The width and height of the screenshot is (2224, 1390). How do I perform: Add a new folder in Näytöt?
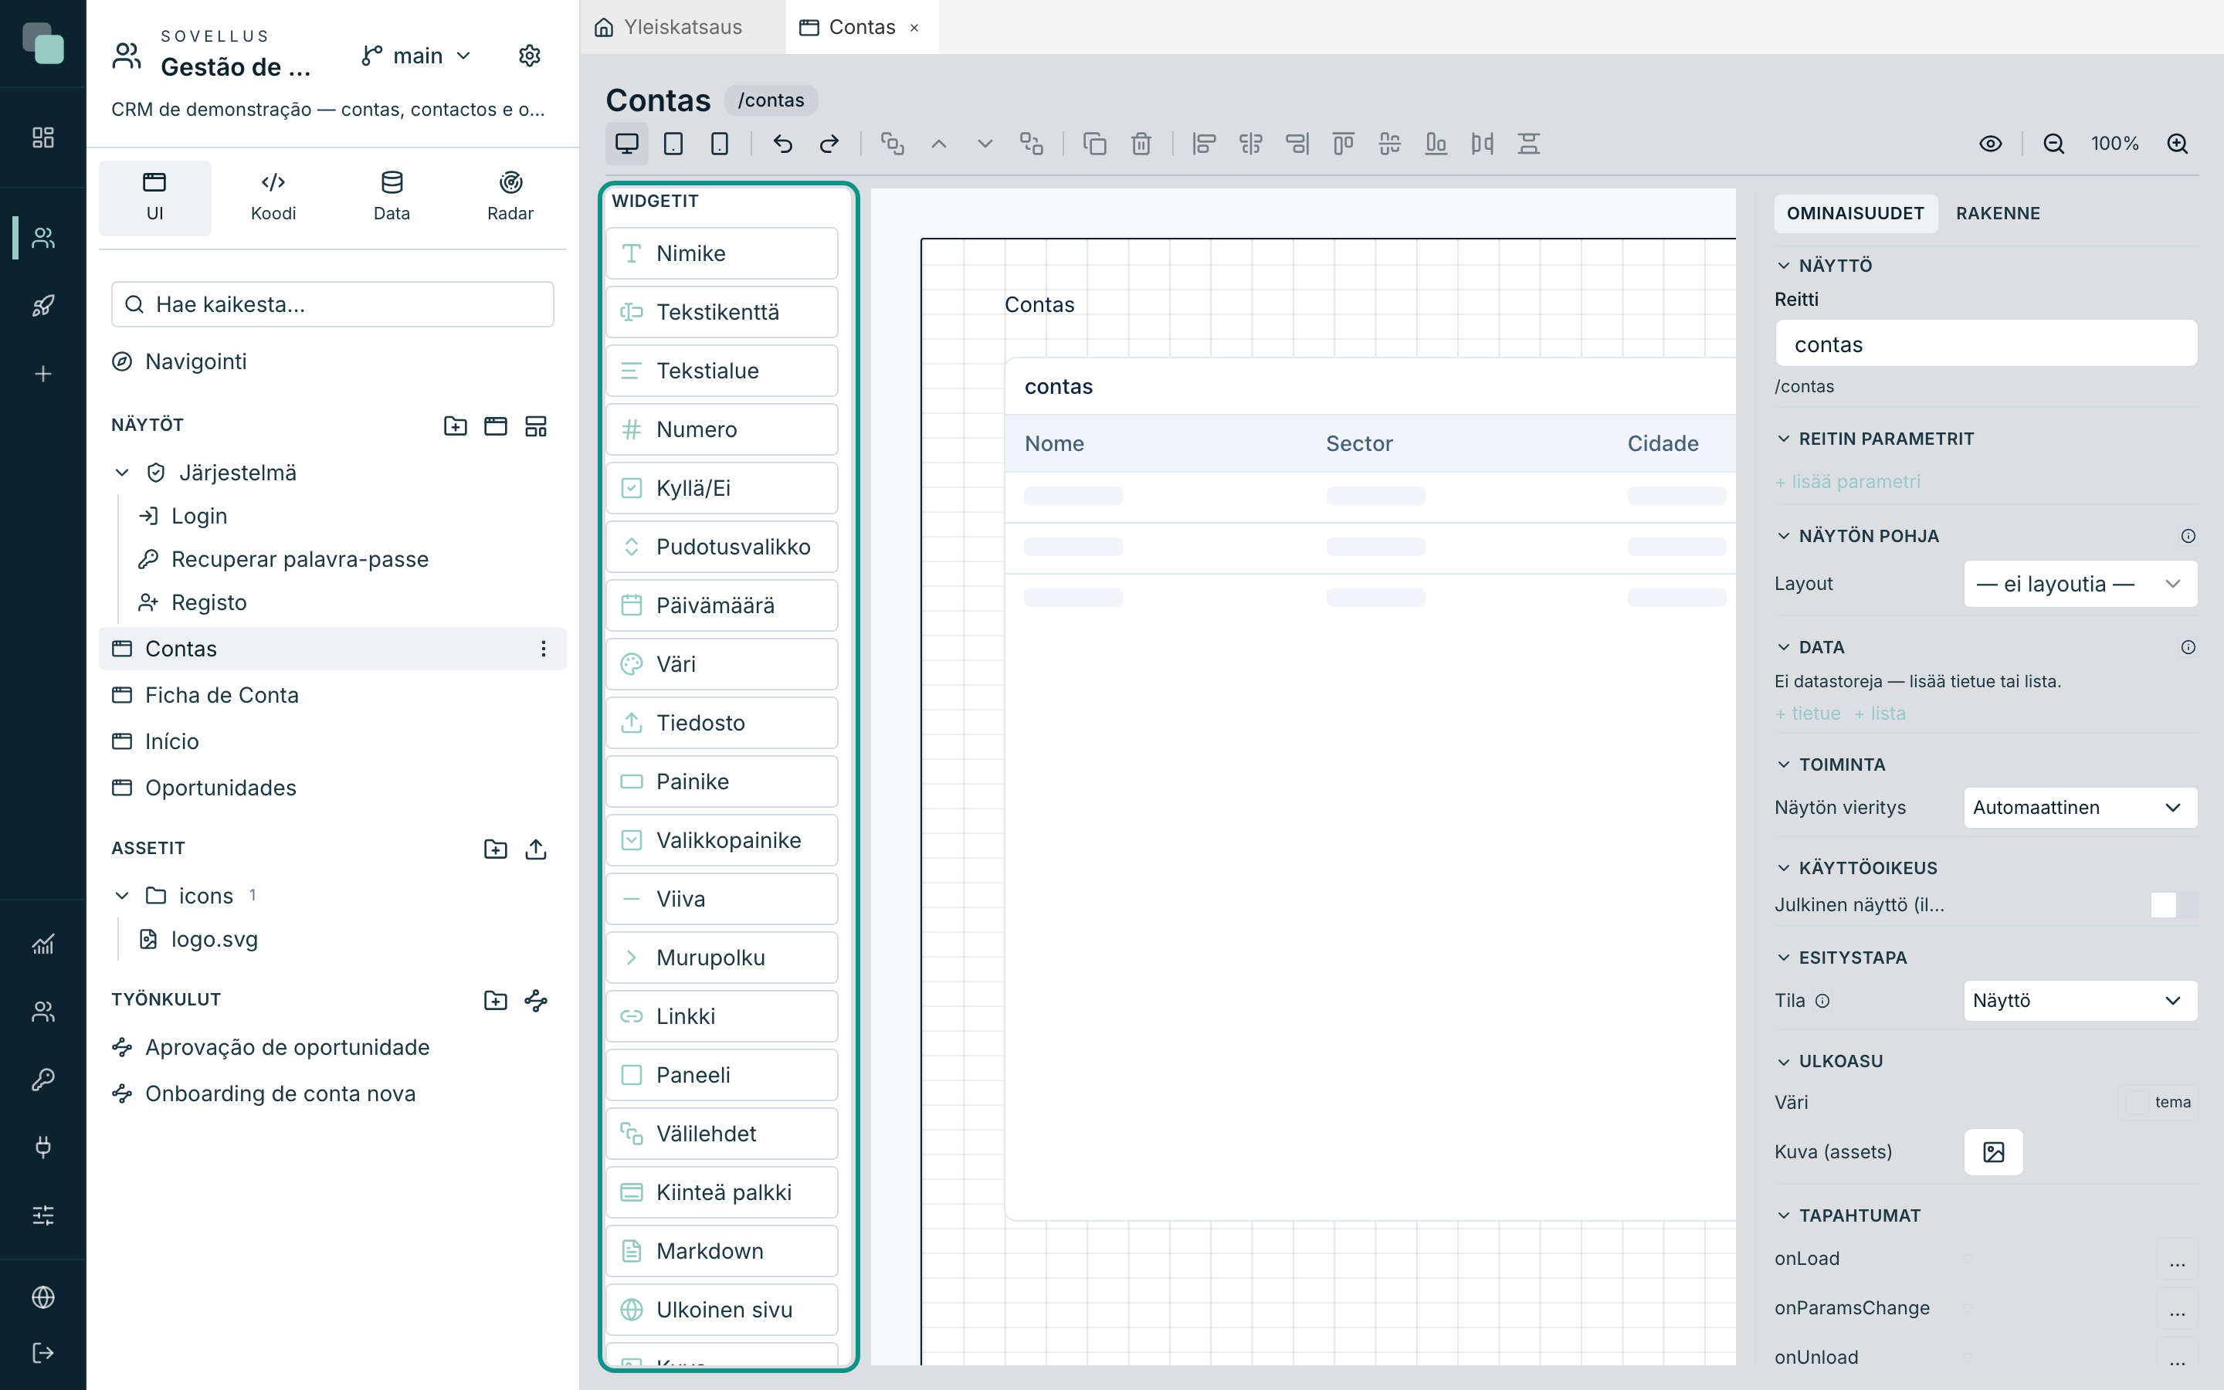456,425
